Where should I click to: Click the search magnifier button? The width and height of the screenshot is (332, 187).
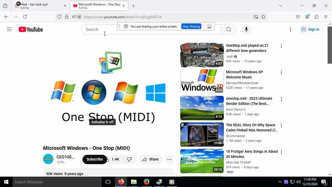229,29
